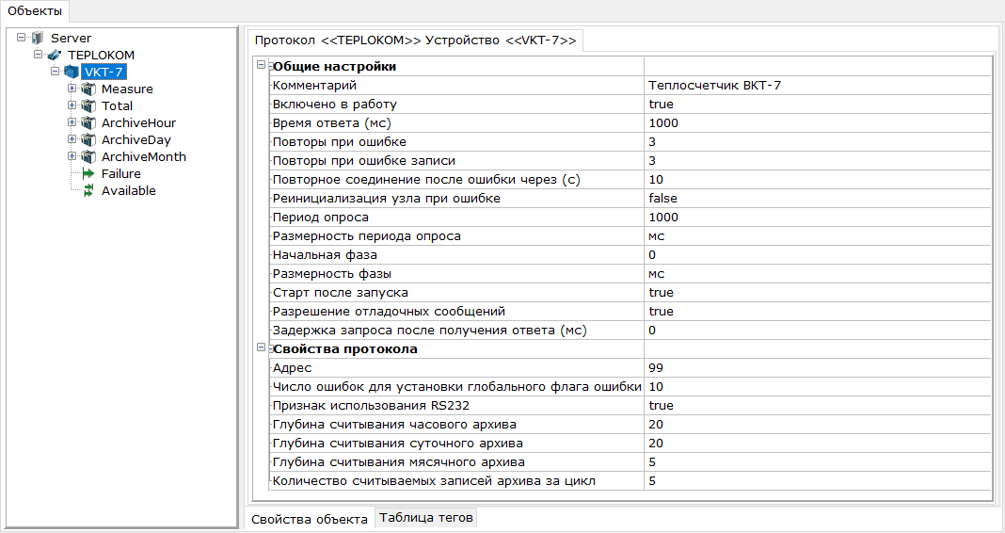Select the TEPLOKOM label in tree
This screenshot has width=1005, height=533.
(x=102, y=56)
